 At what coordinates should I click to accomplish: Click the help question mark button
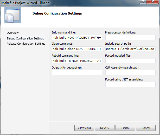pos(143,2)
